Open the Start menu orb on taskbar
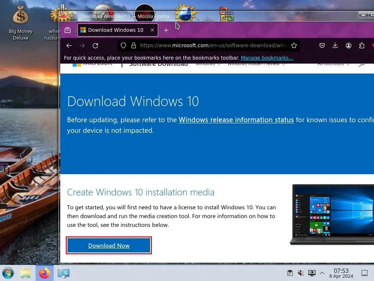This screenshot has width=374, height=281. point(8,273)
